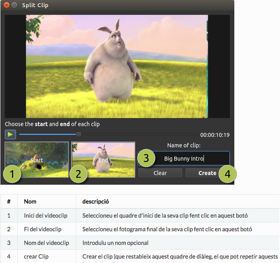Click the green callout circle numbered 2
Viewport: 280px width, 263px height.
[79, 174]
